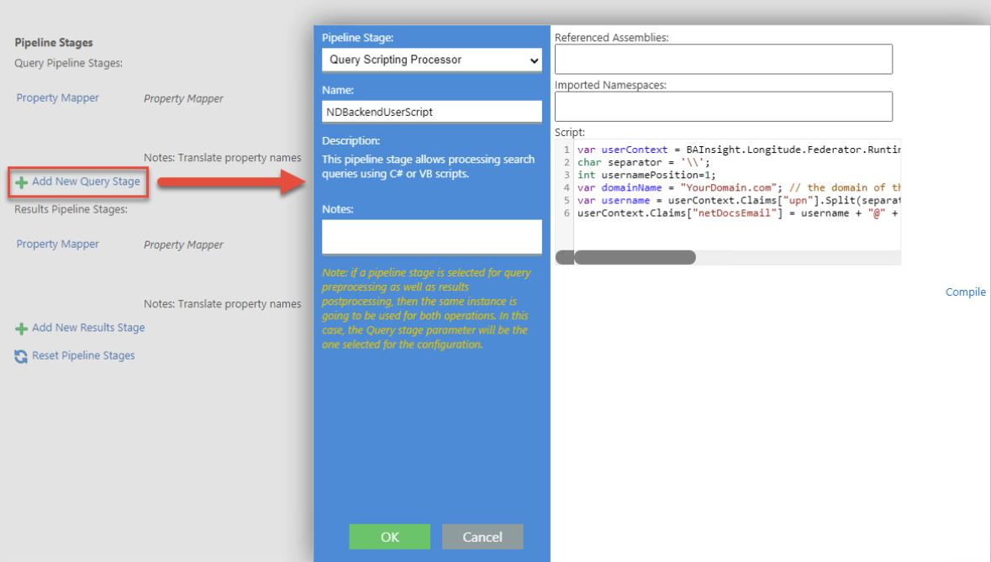Viewport: 991px width, 562px height.
Task: Click the Name field containing NDBackendUserScript
Action: click(x=432, y=112)
